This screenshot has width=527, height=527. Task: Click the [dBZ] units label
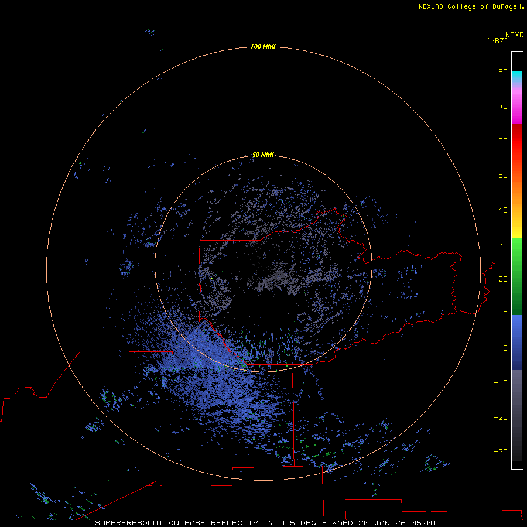pos(497,41)
